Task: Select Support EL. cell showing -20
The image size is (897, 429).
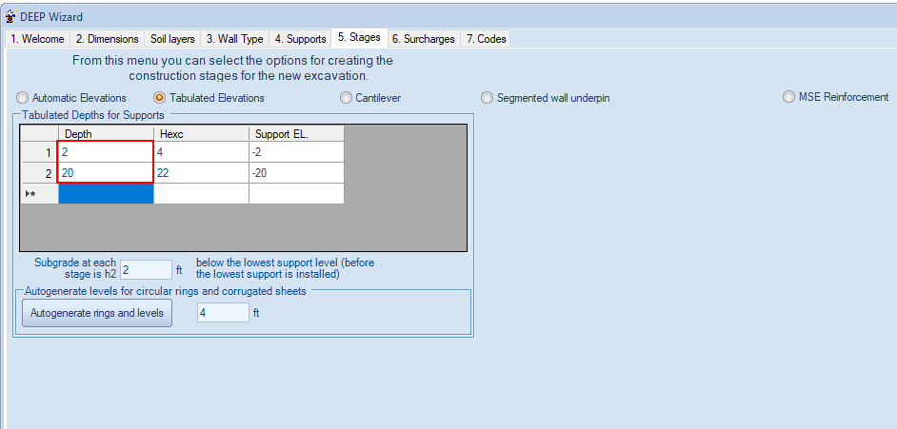Action: (x=296, y=173)
